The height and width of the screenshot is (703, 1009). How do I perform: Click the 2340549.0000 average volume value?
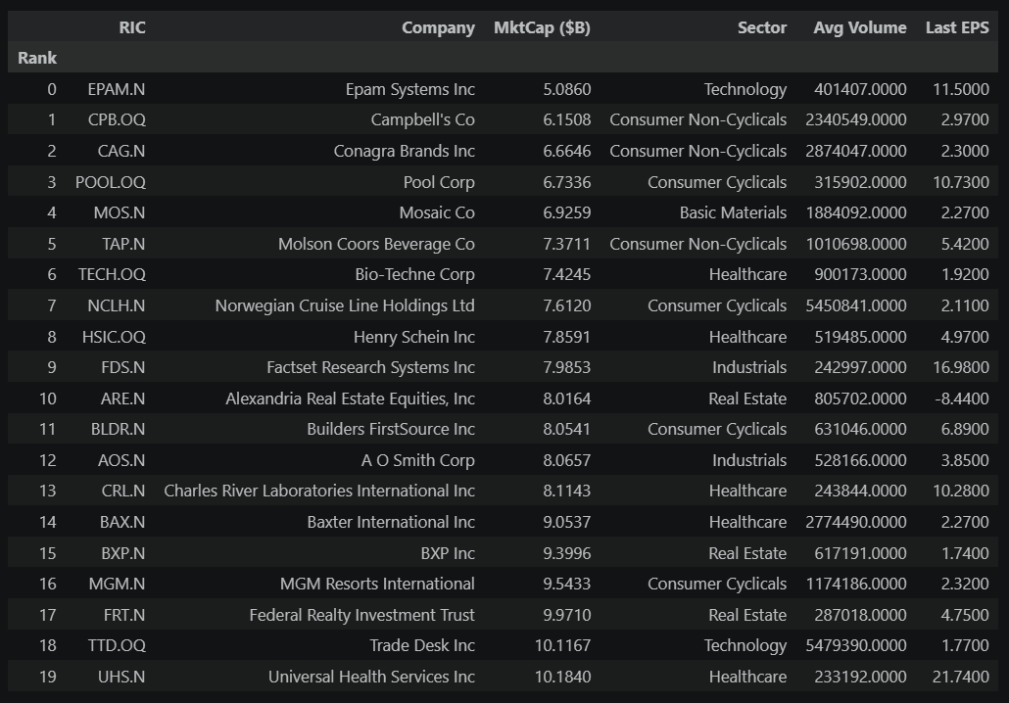856,119
